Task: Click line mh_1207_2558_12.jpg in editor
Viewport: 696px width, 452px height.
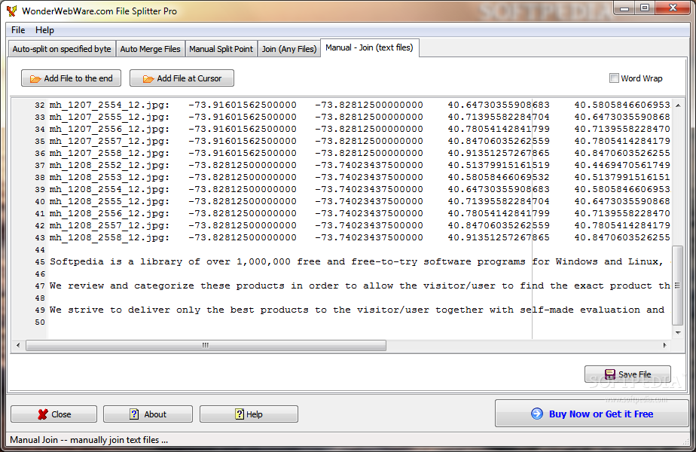Action: pos(359,153)
